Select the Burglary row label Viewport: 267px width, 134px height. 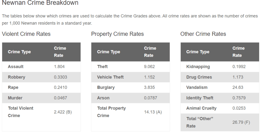(106, 87)
